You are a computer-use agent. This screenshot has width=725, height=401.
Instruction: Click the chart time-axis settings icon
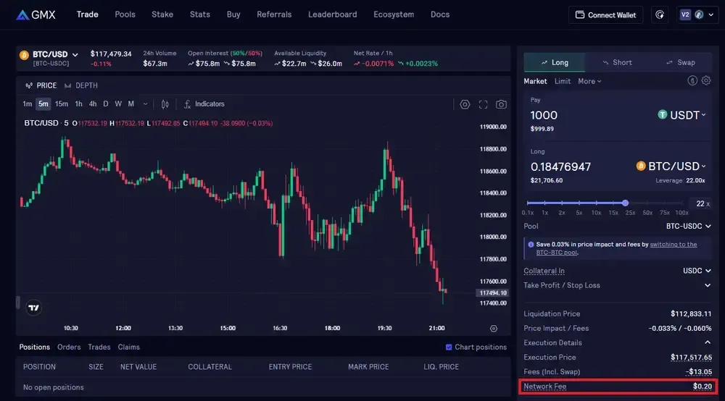coord(493,329)
